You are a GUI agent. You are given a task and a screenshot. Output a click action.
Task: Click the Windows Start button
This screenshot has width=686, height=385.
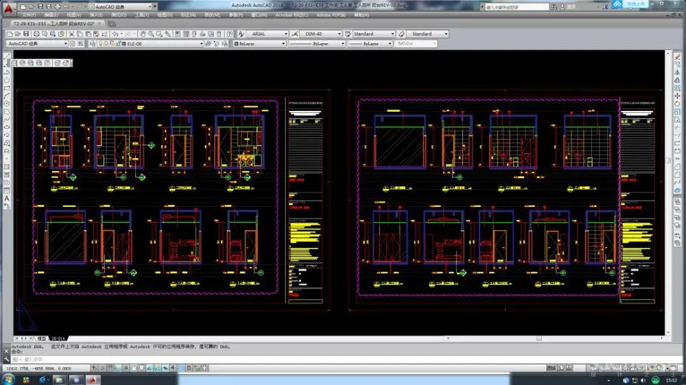8,379
